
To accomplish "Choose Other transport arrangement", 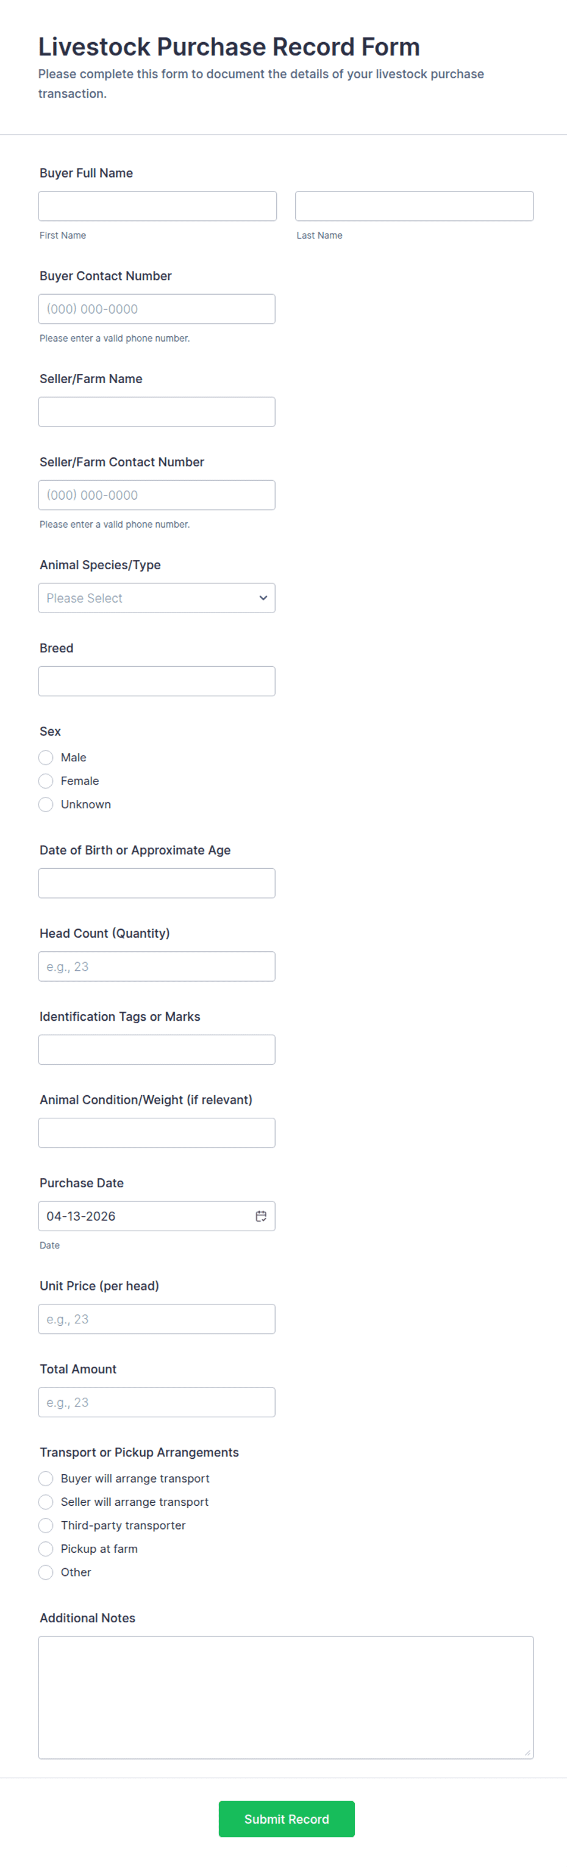I will coord(46,1572).
